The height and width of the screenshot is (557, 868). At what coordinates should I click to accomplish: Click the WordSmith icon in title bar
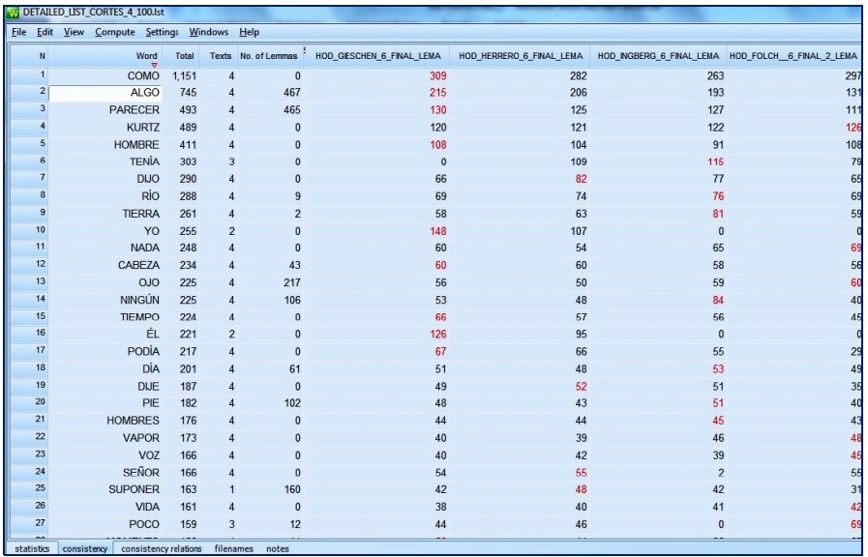12,11
